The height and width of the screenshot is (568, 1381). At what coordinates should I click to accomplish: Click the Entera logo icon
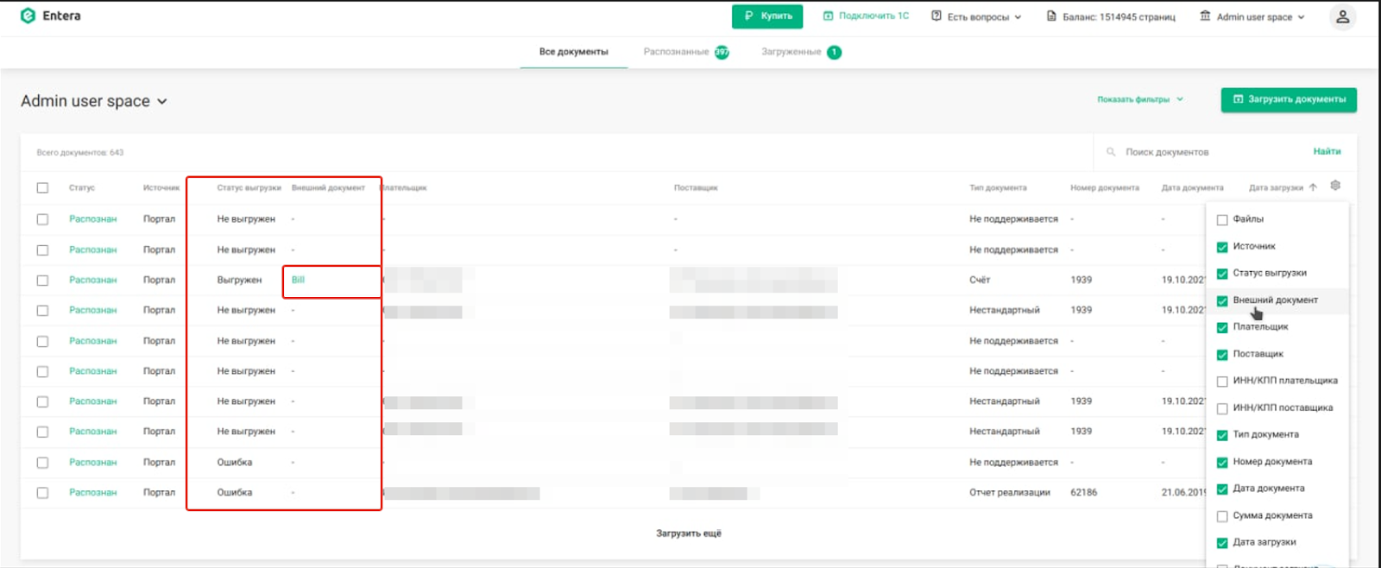point(28,16)
